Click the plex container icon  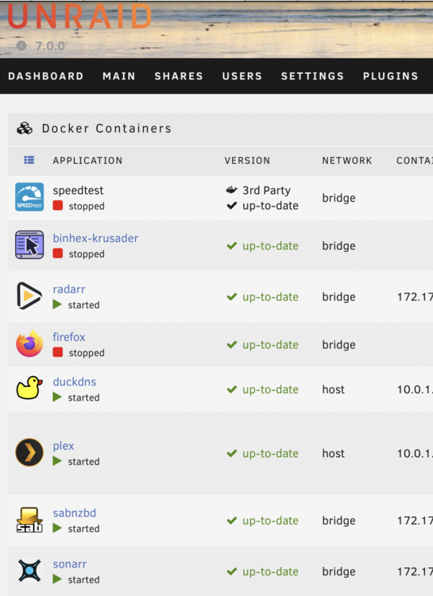click(29, 452)
